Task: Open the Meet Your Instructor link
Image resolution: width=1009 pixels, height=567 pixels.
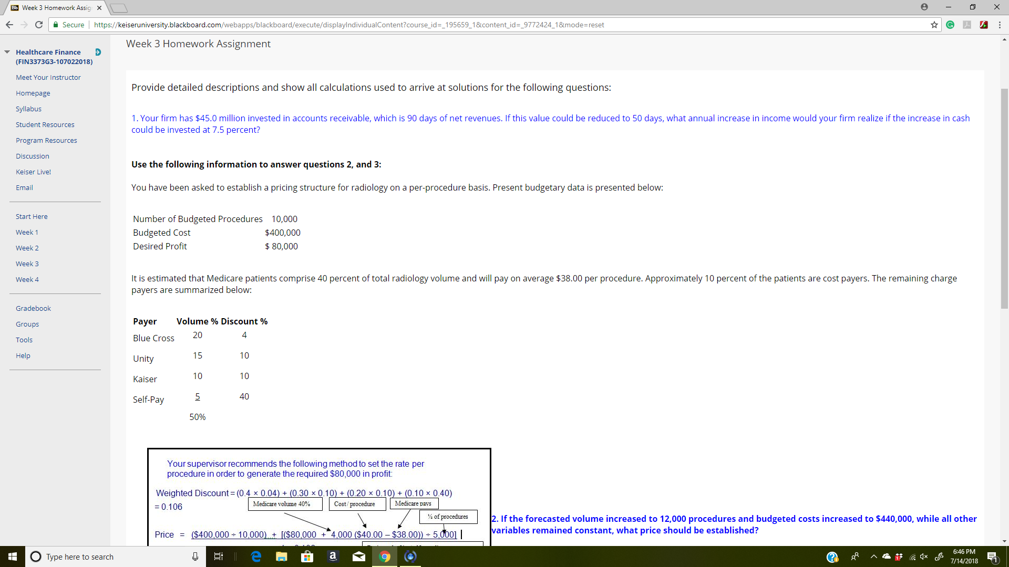Action: pos(48,77)
